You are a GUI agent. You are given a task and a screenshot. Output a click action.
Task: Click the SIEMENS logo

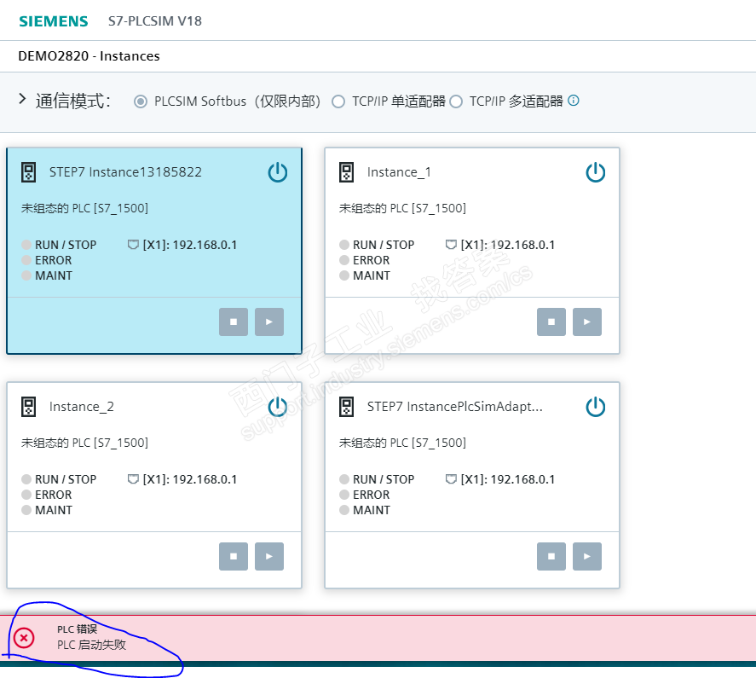[54, 21]
